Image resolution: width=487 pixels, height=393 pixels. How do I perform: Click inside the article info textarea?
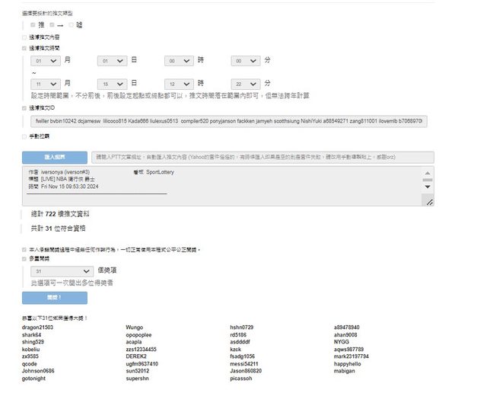pos(221,187)
